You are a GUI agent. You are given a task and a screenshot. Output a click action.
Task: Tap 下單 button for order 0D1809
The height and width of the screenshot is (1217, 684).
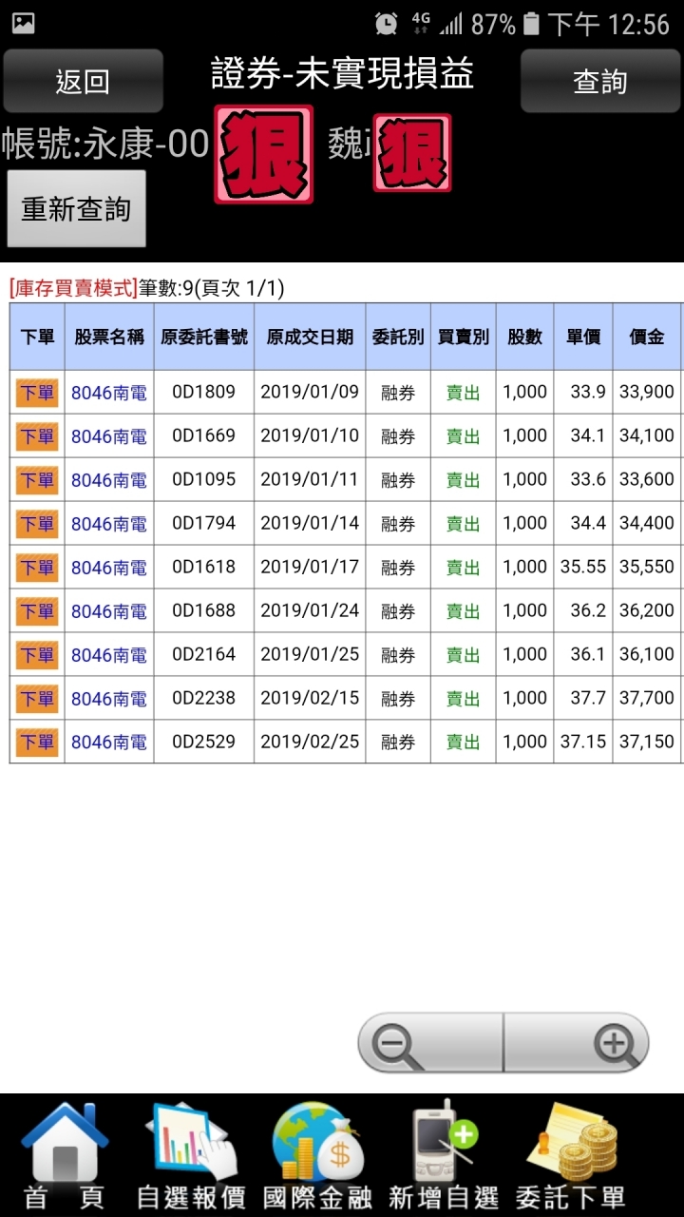click(x=37, y=393)
